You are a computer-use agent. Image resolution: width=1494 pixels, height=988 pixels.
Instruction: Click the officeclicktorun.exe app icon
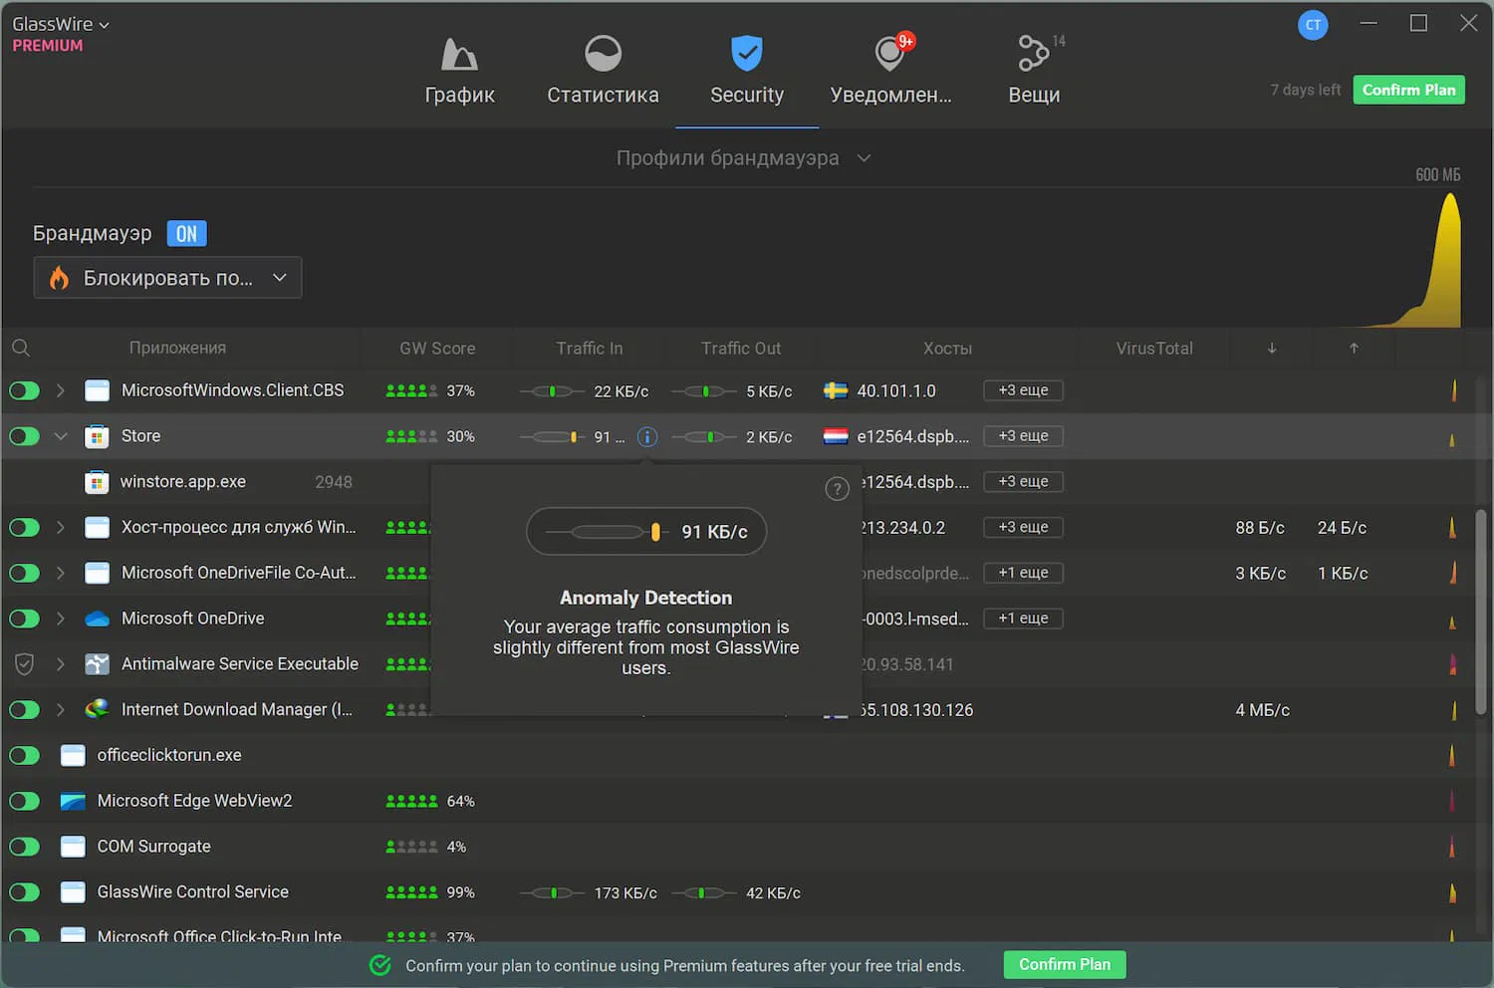(73, 755)
